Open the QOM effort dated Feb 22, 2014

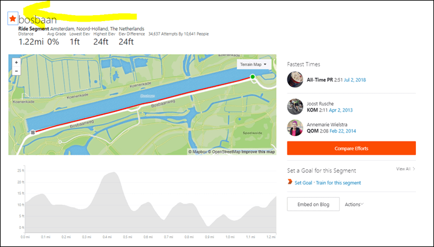(343, 131)
